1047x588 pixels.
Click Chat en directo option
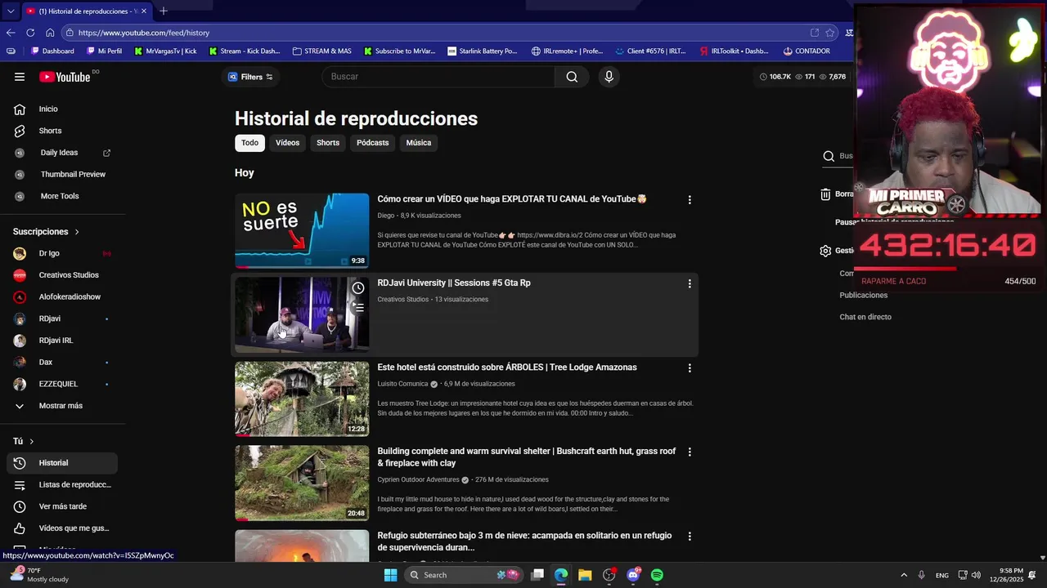(x=865, y=317)
